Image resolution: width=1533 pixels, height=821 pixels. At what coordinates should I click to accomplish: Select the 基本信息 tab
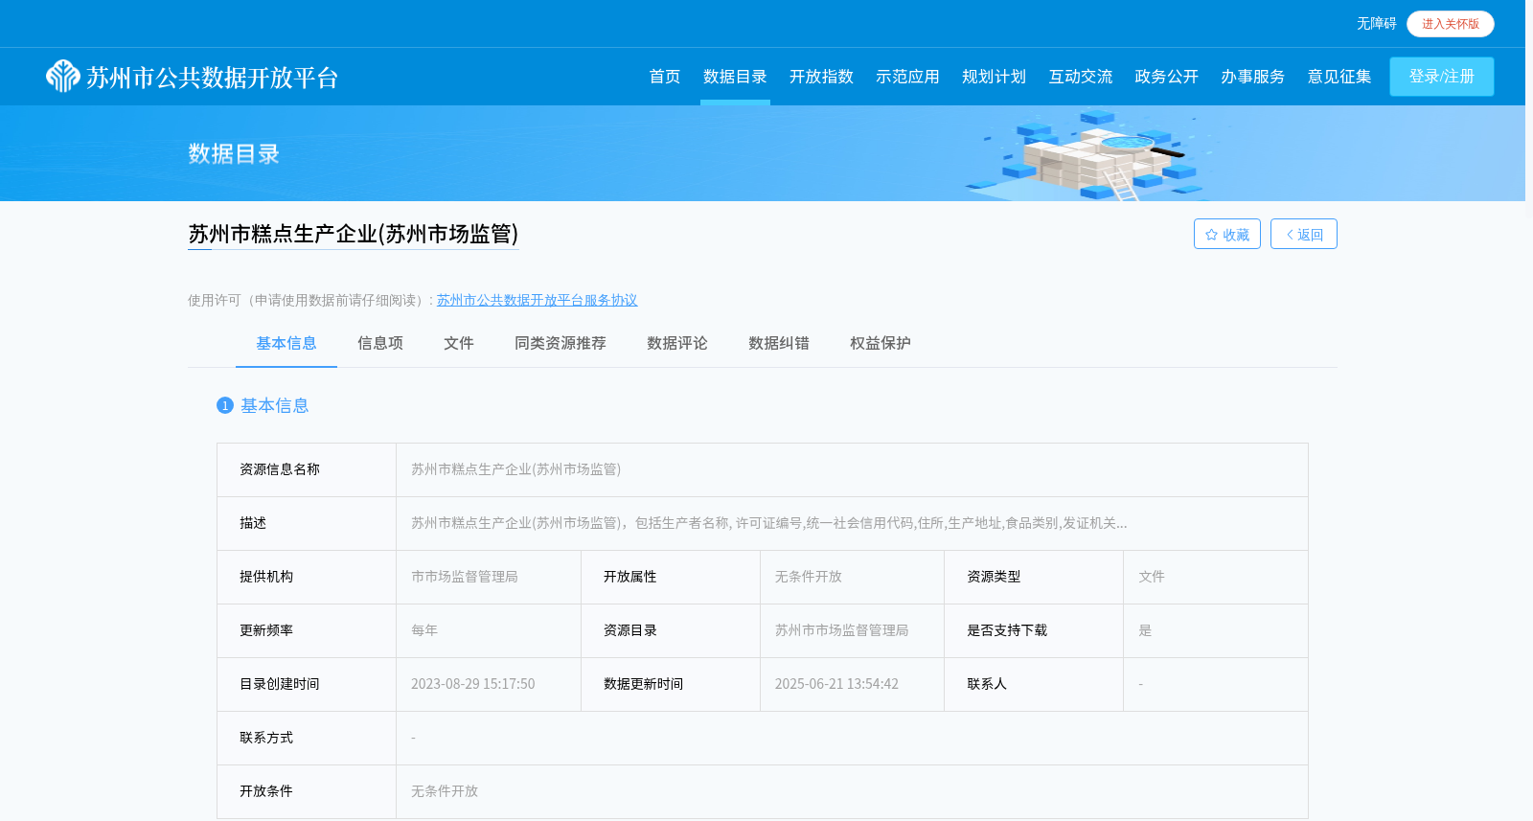(x=286, y=343)
